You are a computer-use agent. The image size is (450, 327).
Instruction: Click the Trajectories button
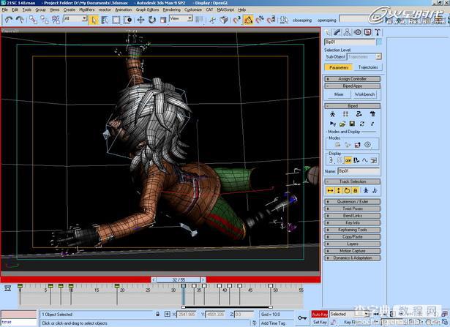click(x=368, y=67)
